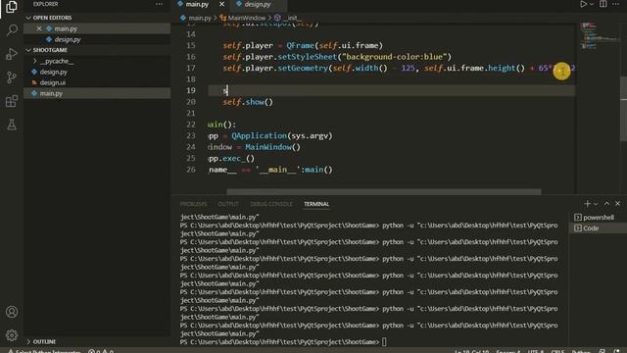Screen dimensions: 627x353
Task: Click '"background-color:blue"' string
Action: point(394,57)
